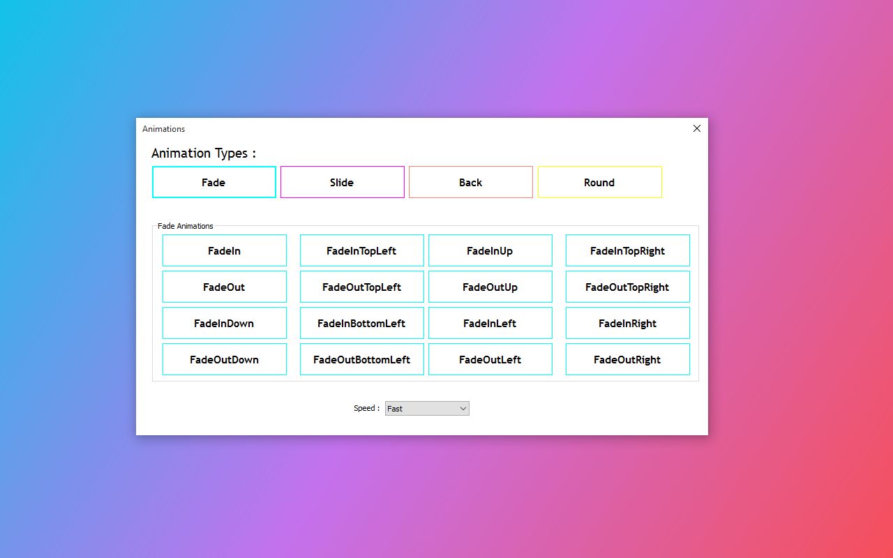
Task: Apply the FadeOutTopRight animation
Action: coord(628,287)
